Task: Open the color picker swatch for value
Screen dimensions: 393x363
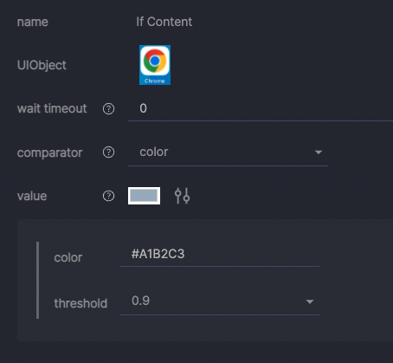Action: [x=144, y=196]
